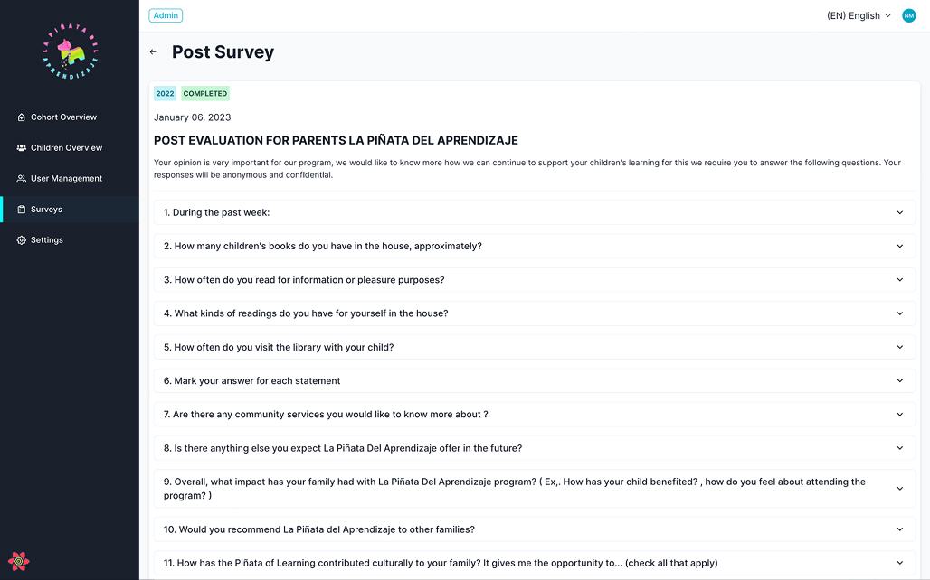Open the '(EN) English' language dropdown

(x=858, y=15)
